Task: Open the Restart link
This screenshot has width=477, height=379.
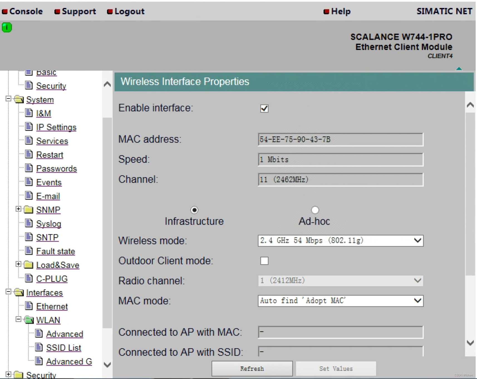Action: click(50, 155)
